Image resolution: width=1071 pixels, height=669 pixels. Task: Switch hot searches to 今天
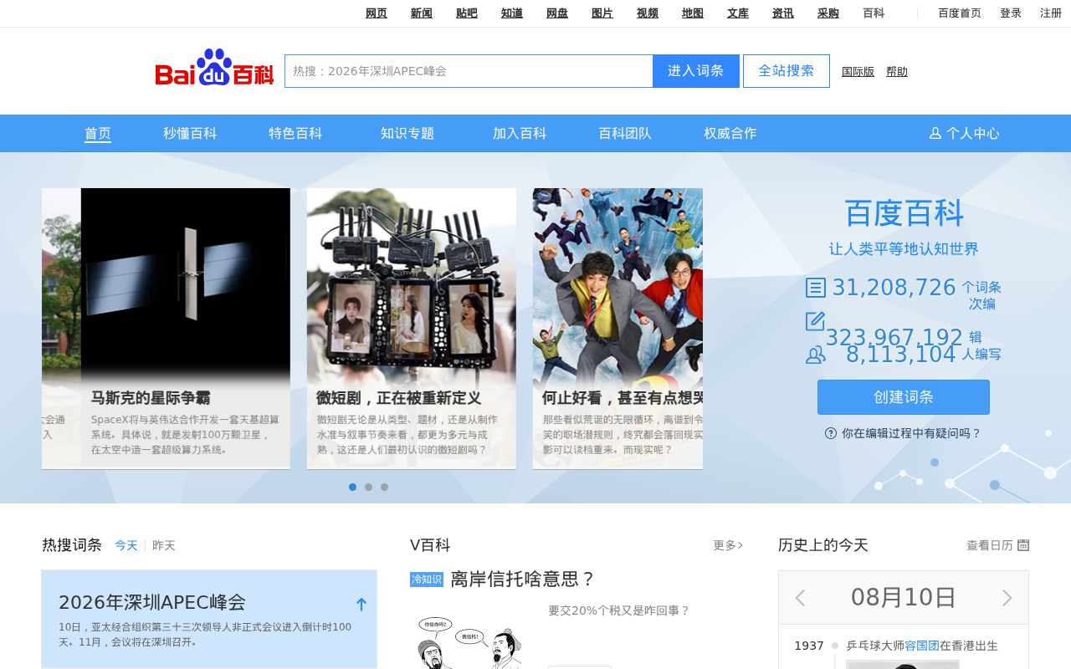point(126,546)
